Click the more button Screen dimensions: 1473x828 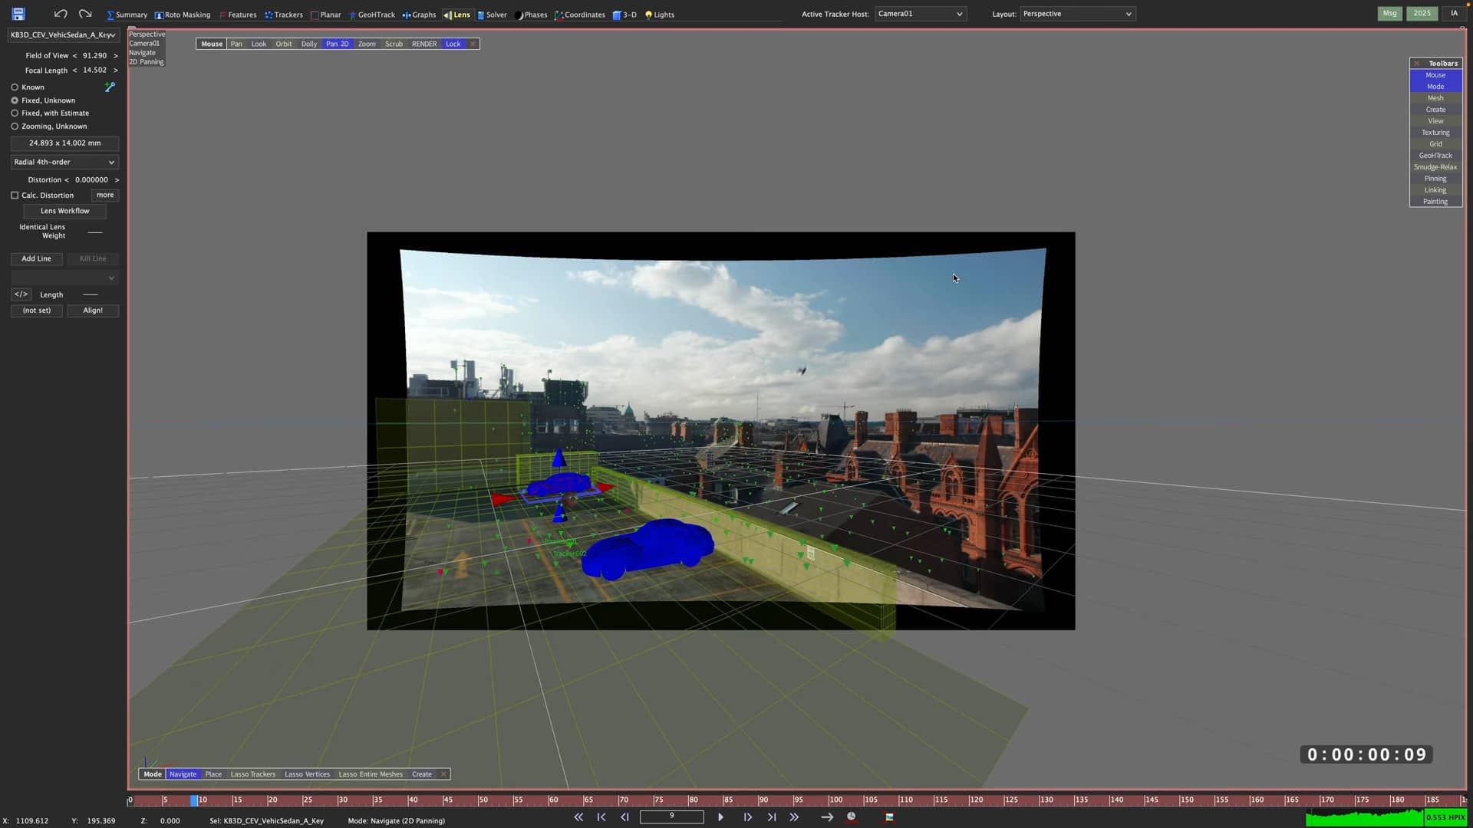pyautogui.click(x=105, y=195)
